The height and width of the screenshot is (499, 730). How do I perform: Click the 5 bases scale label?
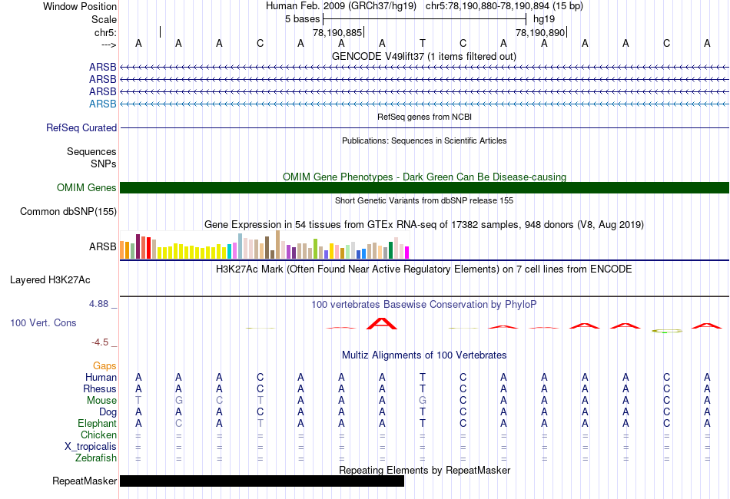click(302, 19)
